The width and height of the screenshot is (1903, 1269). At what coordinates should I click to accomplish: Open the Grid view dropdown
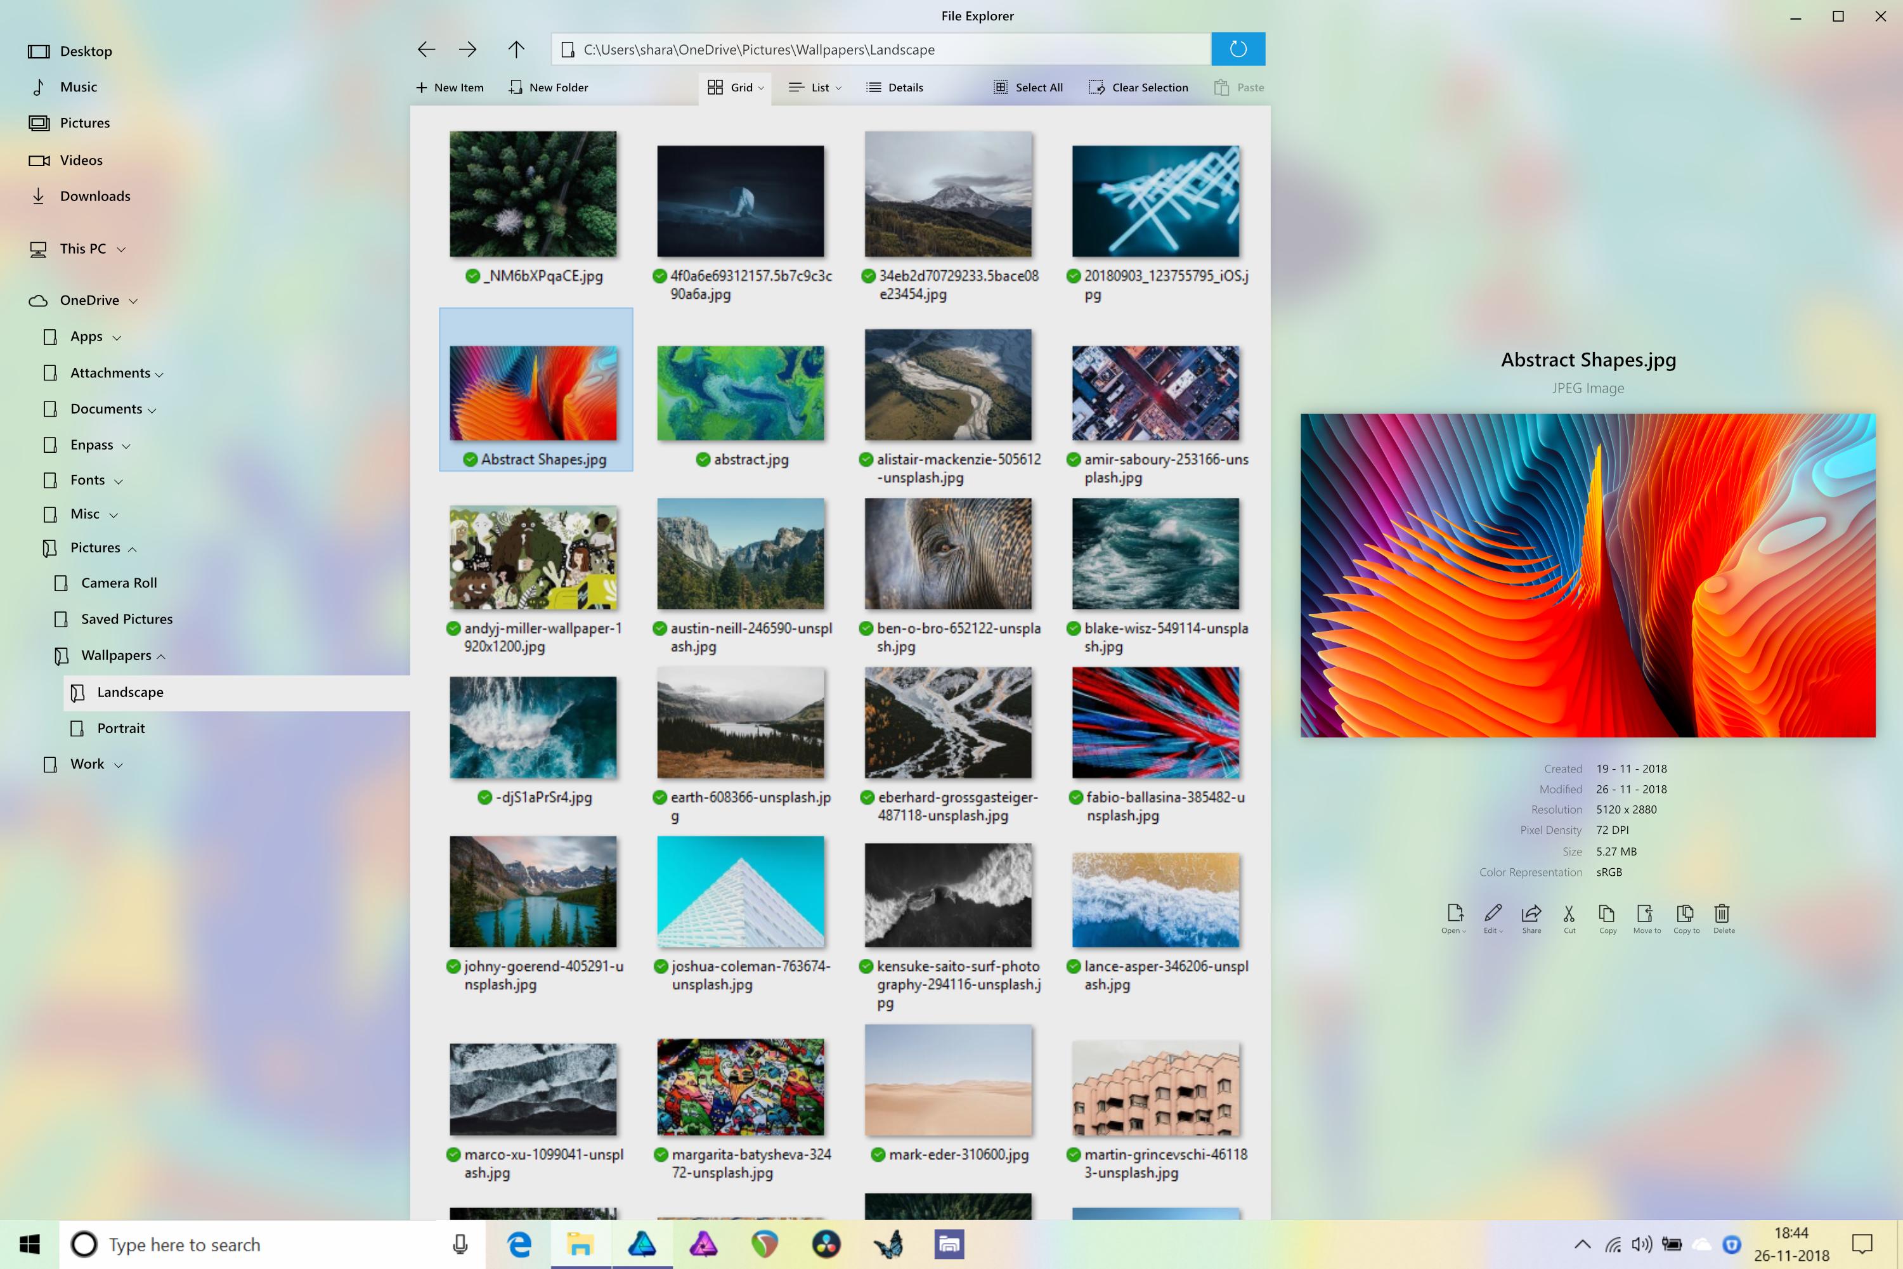760,88
